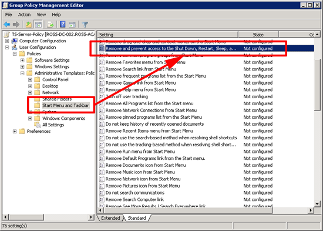Switch to the Extended tab
The image size is (323, 231).
[x=110, y=218]
